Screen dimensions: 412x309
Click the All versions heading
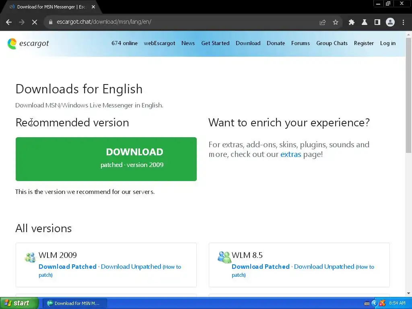pos(43,229)
